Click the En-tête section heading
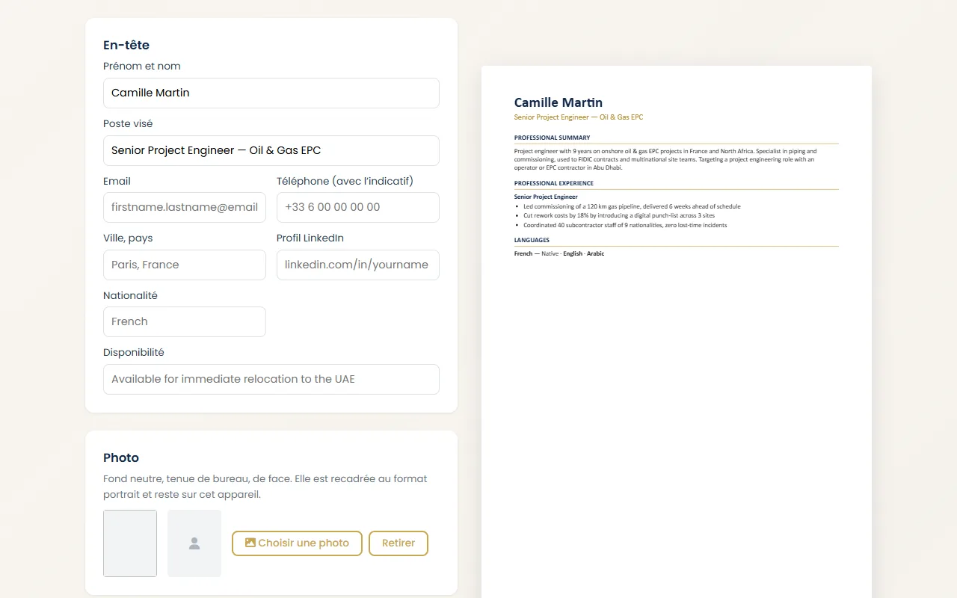The width and height of the screenshot is (957, 598). (126, 45)
